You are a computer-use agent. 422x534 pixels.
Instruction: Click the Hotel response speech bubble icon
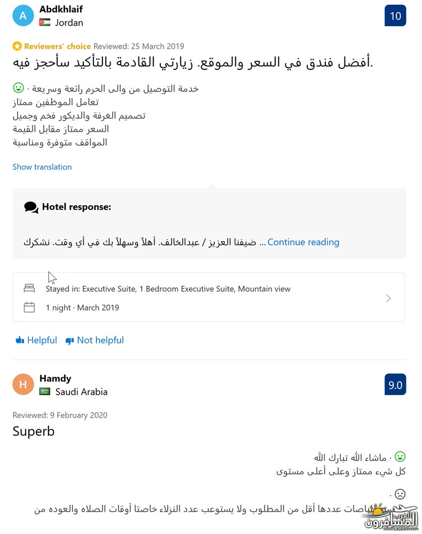[x=31, y=207]
